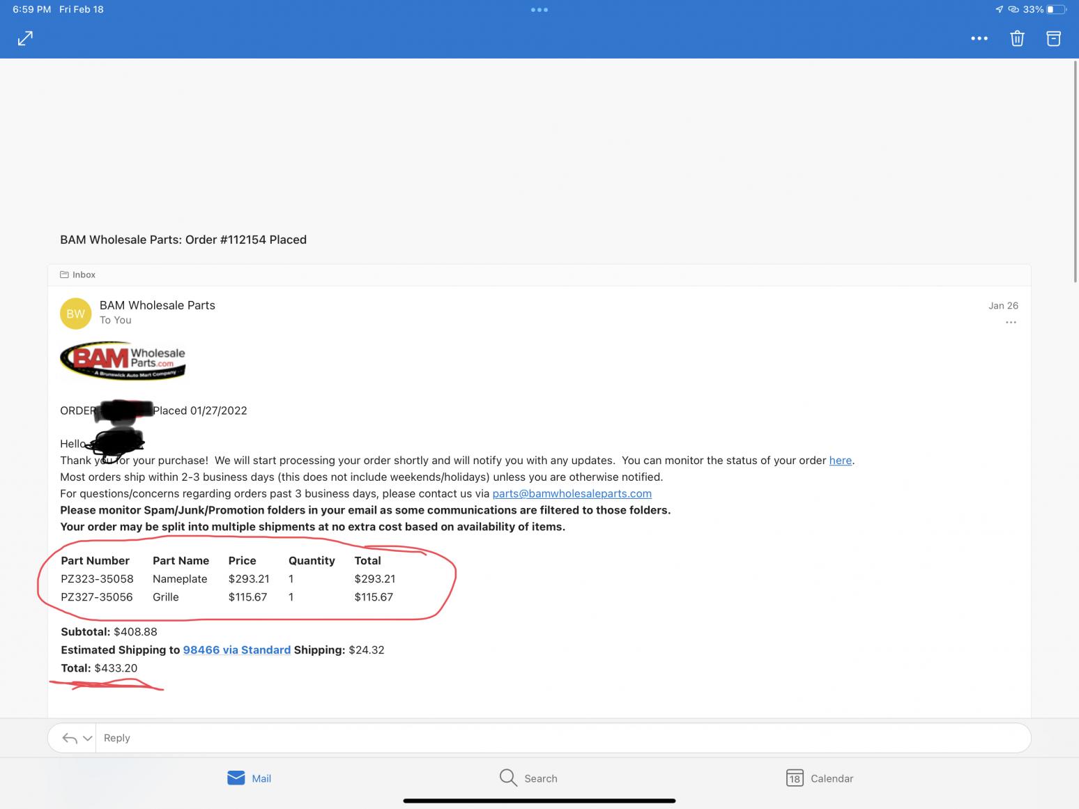Open the order status 'here' link
Viewport: 1079px width, 809px height.
[840, 461]
